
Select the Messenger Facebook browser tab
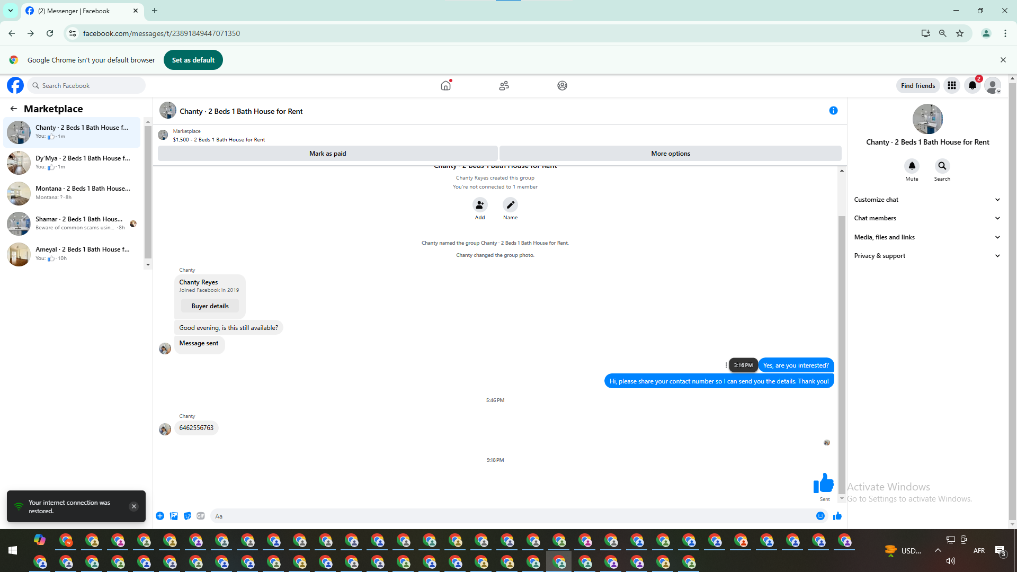click(82, 11)
